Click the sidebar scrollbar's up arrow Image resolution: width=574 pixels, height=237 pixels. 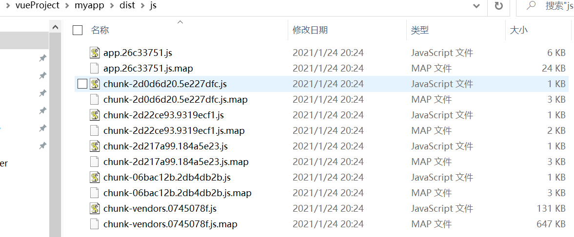(55, 27)
